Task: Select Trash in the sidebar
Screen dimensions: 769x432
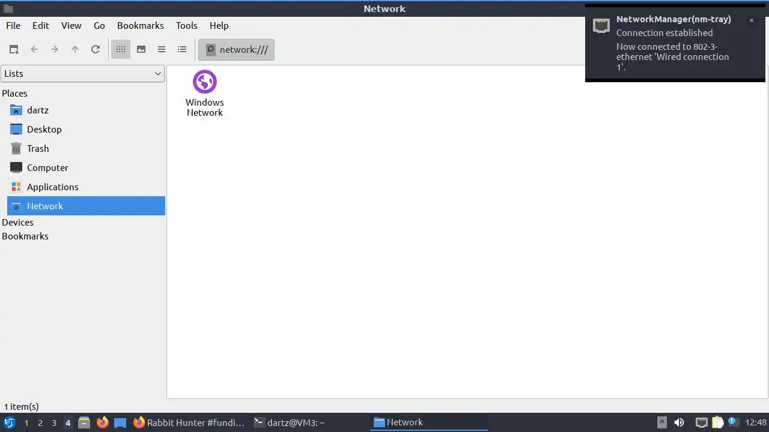Action: (86, 148)
